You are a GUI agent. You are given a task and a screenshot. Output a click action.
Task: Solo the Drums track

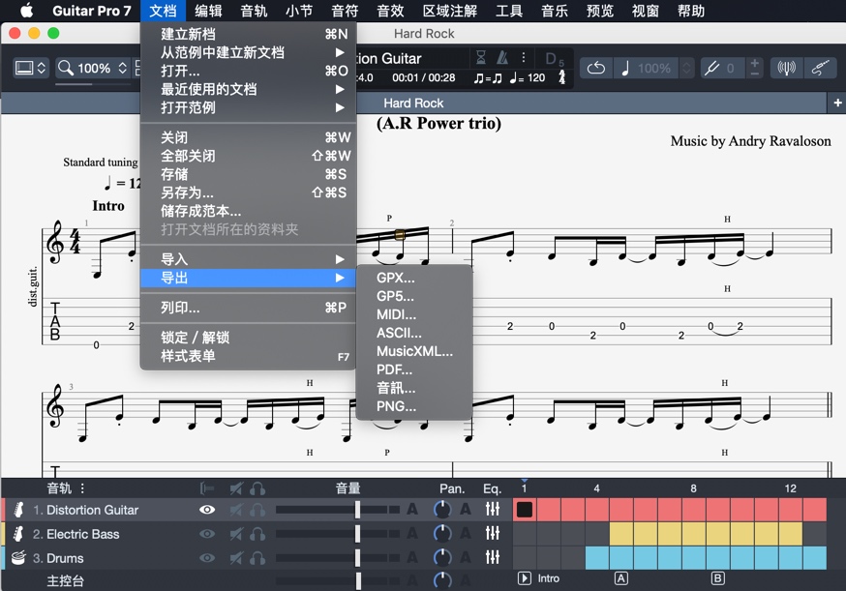257,557
